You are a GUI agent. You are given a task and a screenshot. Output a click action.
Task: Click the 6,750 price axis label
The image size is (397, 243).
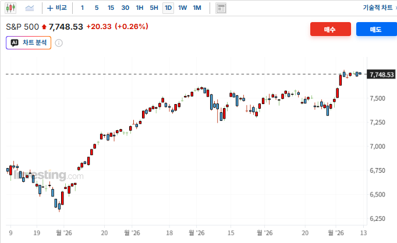point(377,170)
